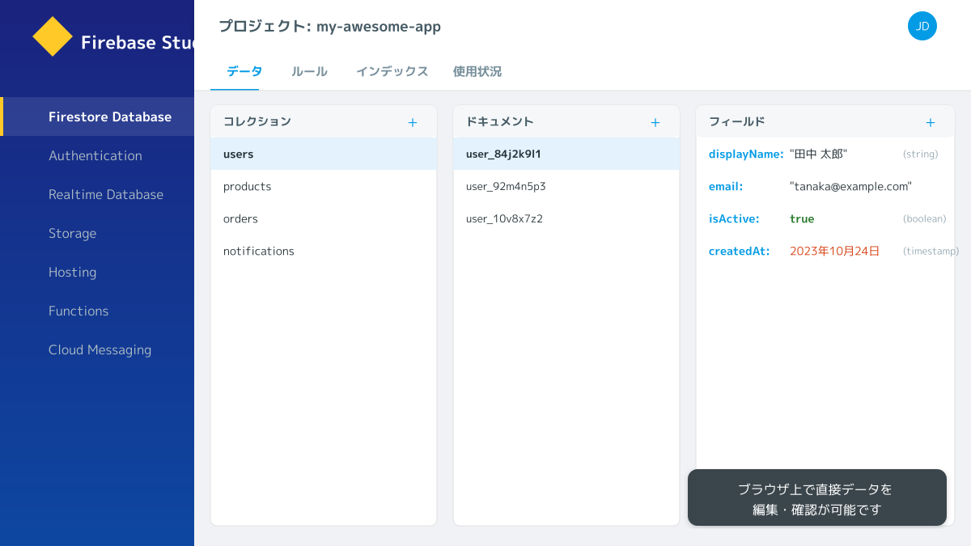Select document user_84j2k9l1
The height and width of the screenshot is (546, 971).
566,154
